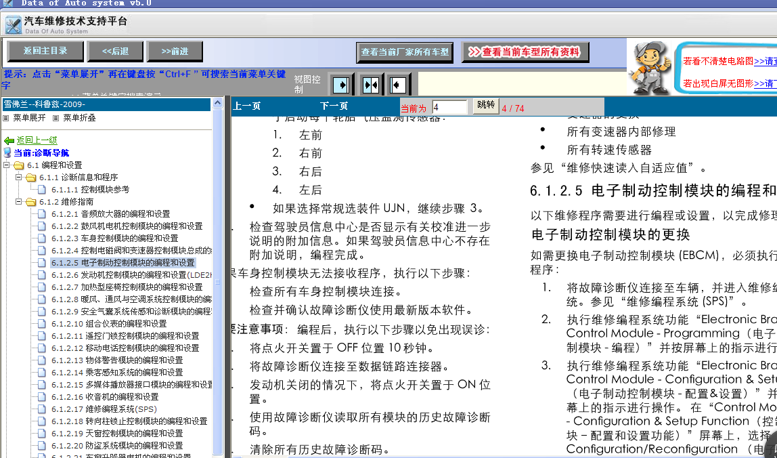Image resolution: width=777 pixels, height=458 pixels.
Task: Open 6.1.2.20 防盗系统模块 item
Action: pyautogui.click(x=117, y=445)
